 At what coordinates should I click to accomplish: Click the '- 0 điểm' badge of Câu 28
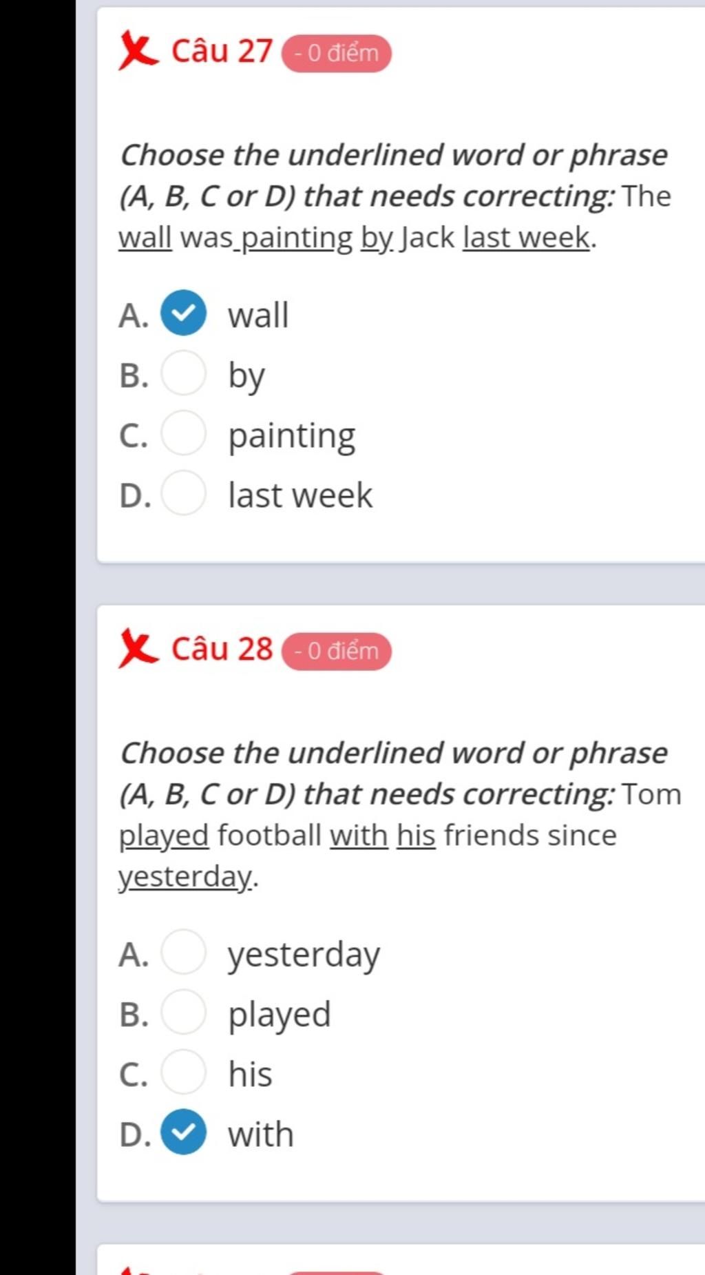point(337,651)
